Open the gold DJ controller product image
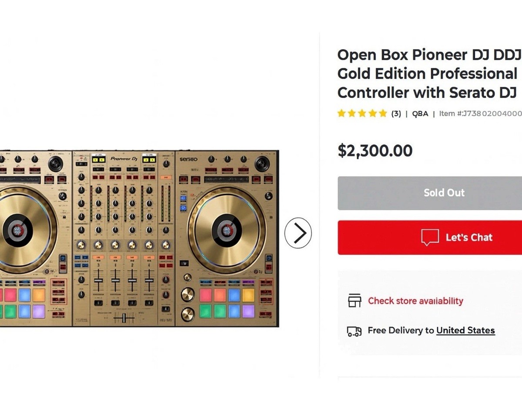Image resolution: width=522 pixels, height=401 pixels. point(139,238)
